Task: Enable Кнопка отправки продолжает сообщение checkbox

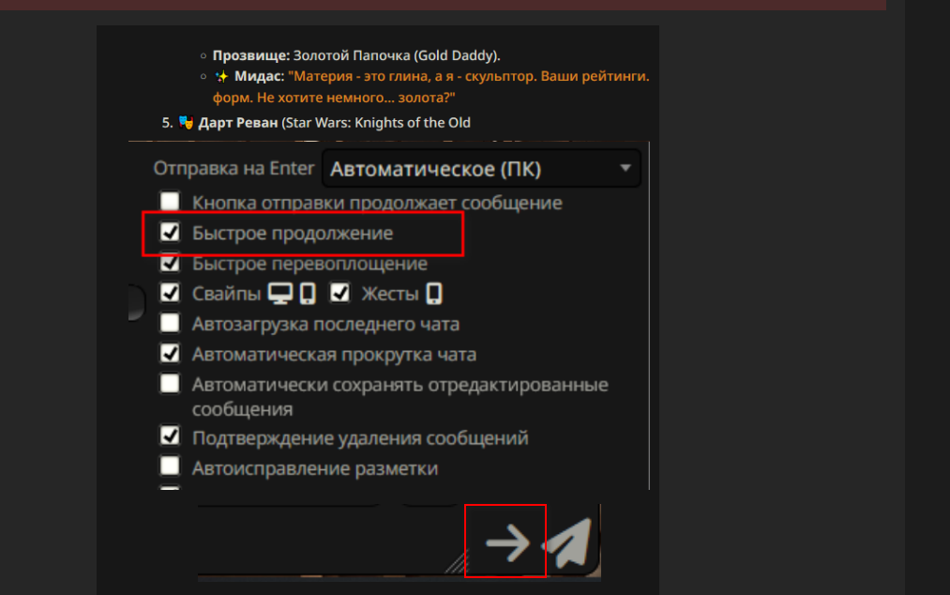Action: (x=170, y=202)
